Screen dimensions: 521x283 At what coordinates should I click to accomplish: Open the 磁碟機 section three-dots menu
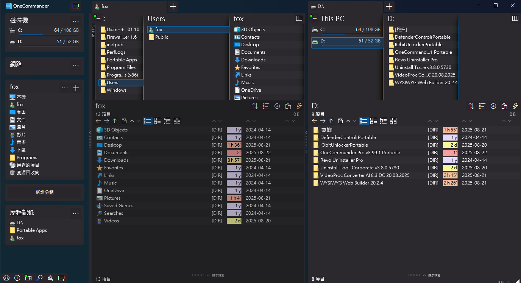pos(76,21)
